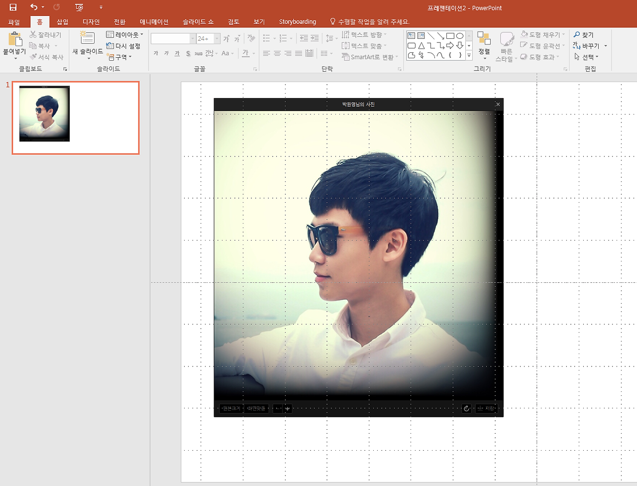Image resolution: width=637 pixels, height=486 pixels.
Task: Save the presentation using the floppy disk icon
Action: (13, 7)
